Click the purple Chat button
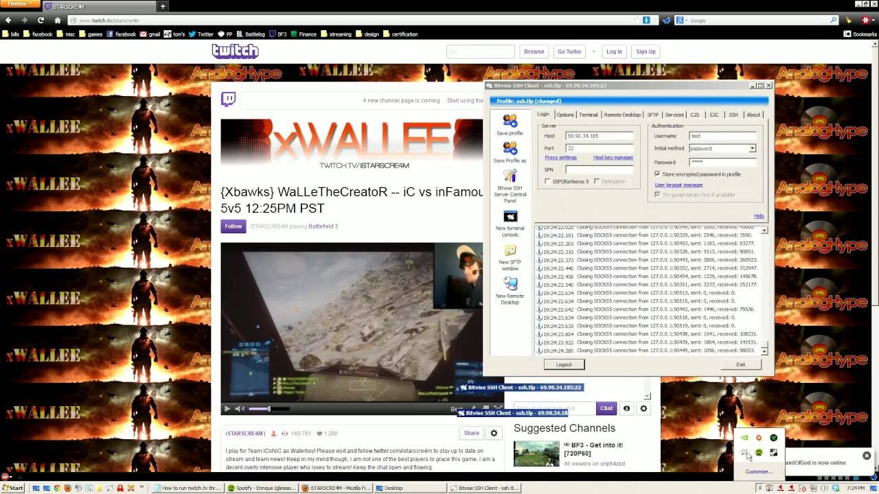Image resolution: width=879 pixels, height=494 pixels. click(x=606, y=408)
